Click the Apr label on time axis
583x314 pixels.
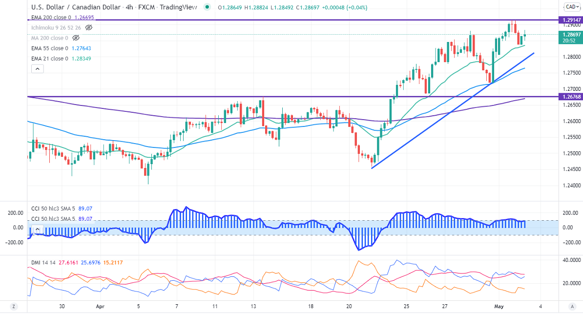[x=100, y=307]
